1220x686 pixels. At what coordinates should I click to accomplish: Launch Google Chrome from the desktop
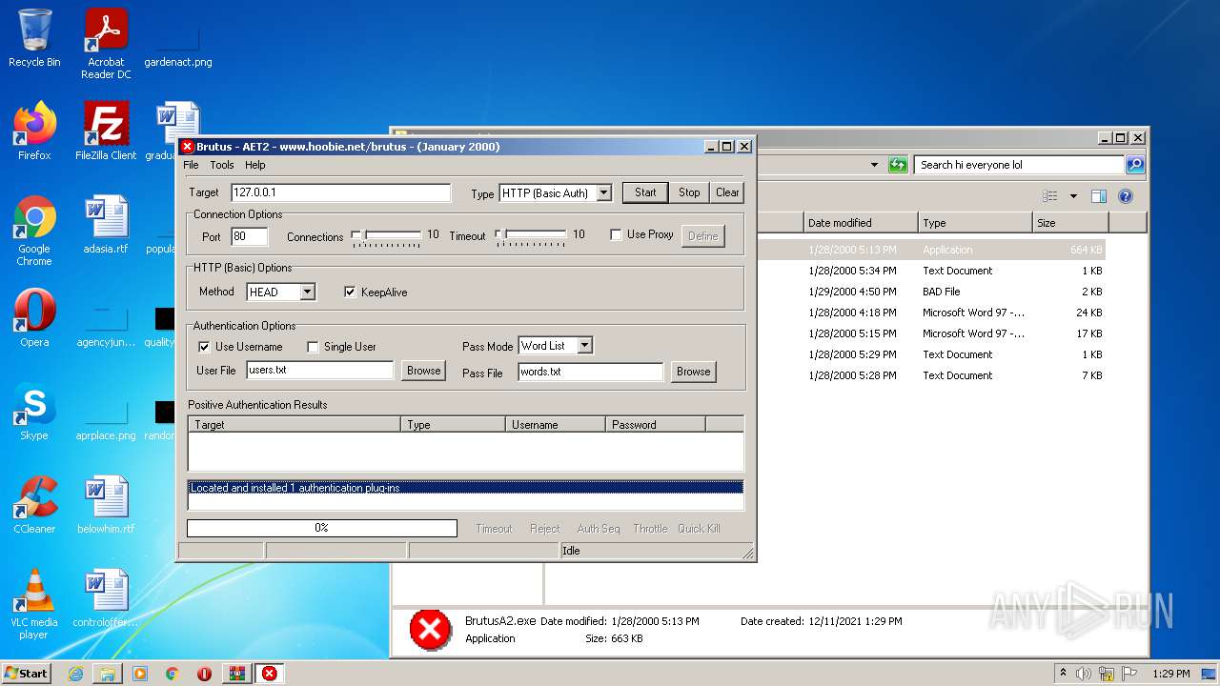click(34, 232)
